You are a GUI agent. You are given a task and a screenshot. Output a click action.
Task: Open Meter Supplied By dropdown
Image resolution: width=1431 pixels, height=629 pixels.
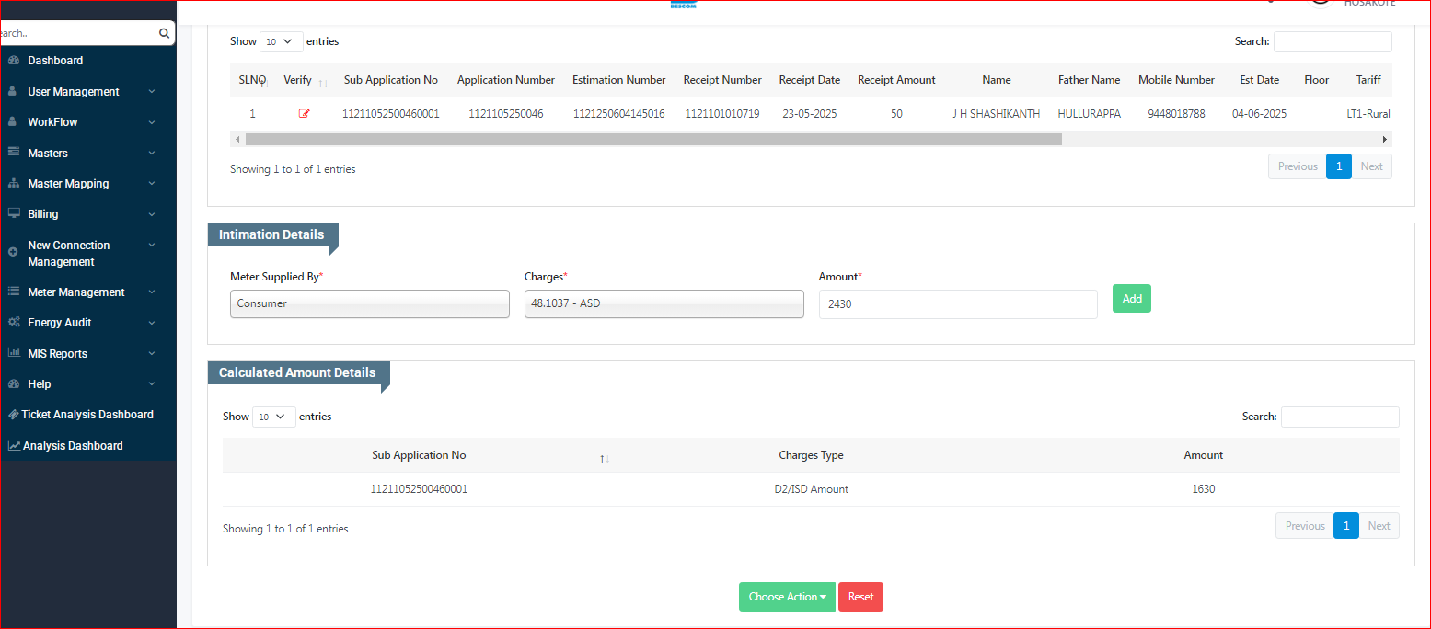click(x=369, y=303)
